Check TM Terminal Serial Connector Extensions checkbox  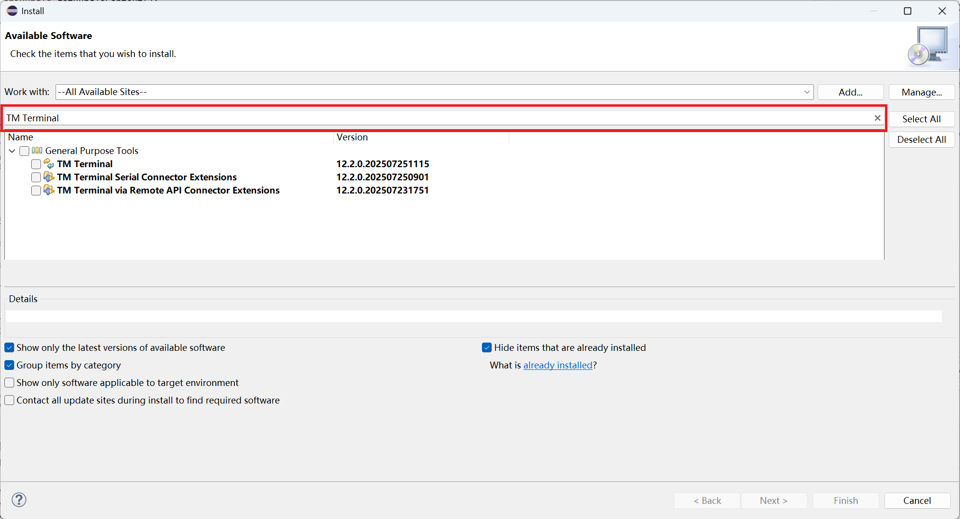pos(36,177)
